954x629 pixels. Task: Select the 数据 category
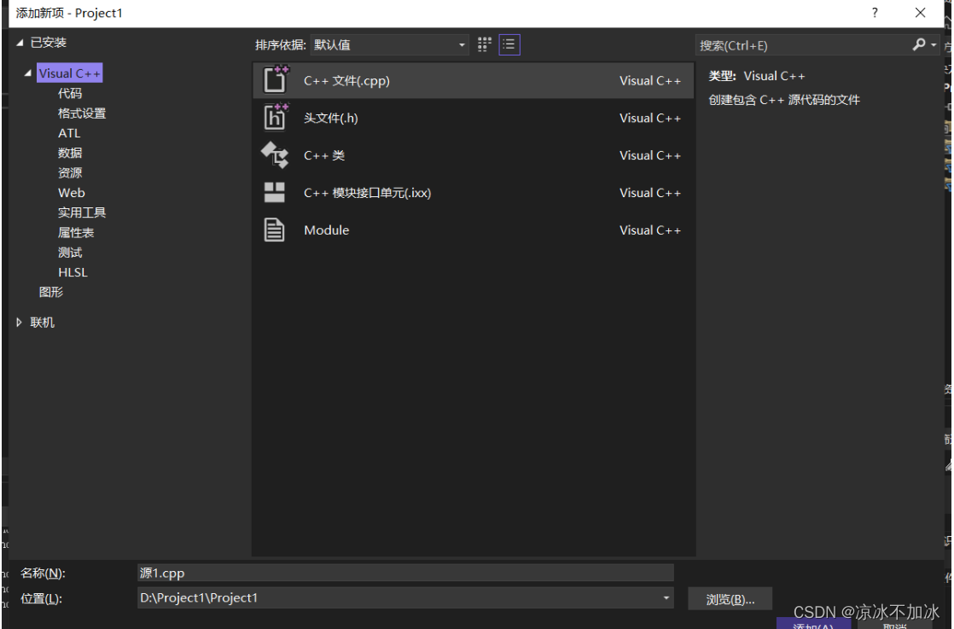point(70,153)
